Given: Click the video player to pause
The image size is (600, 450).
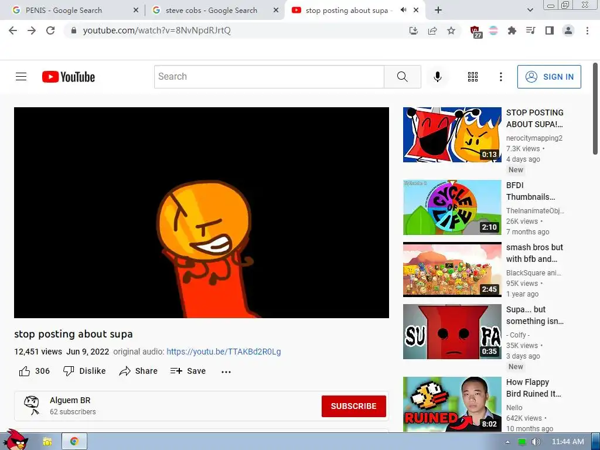Looking at the screenshot, I should pyautogui.click(x=202, y=212).
